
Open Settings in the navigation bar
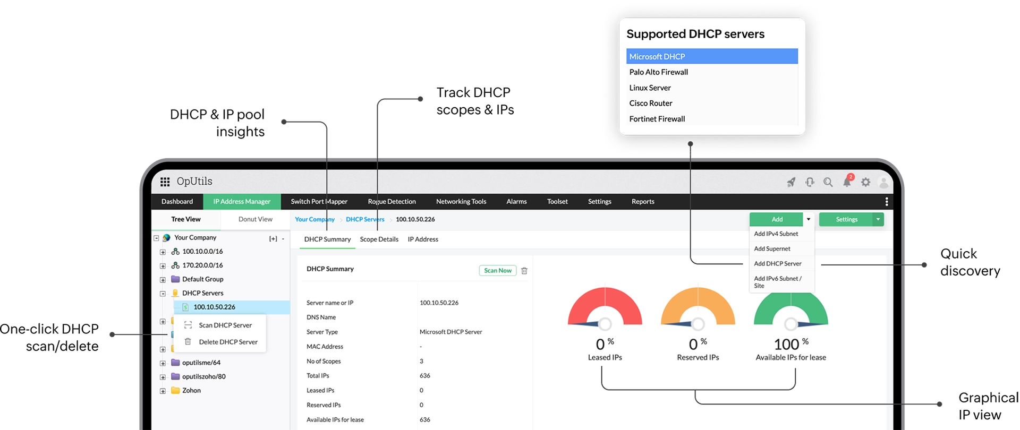click(600, 202)
